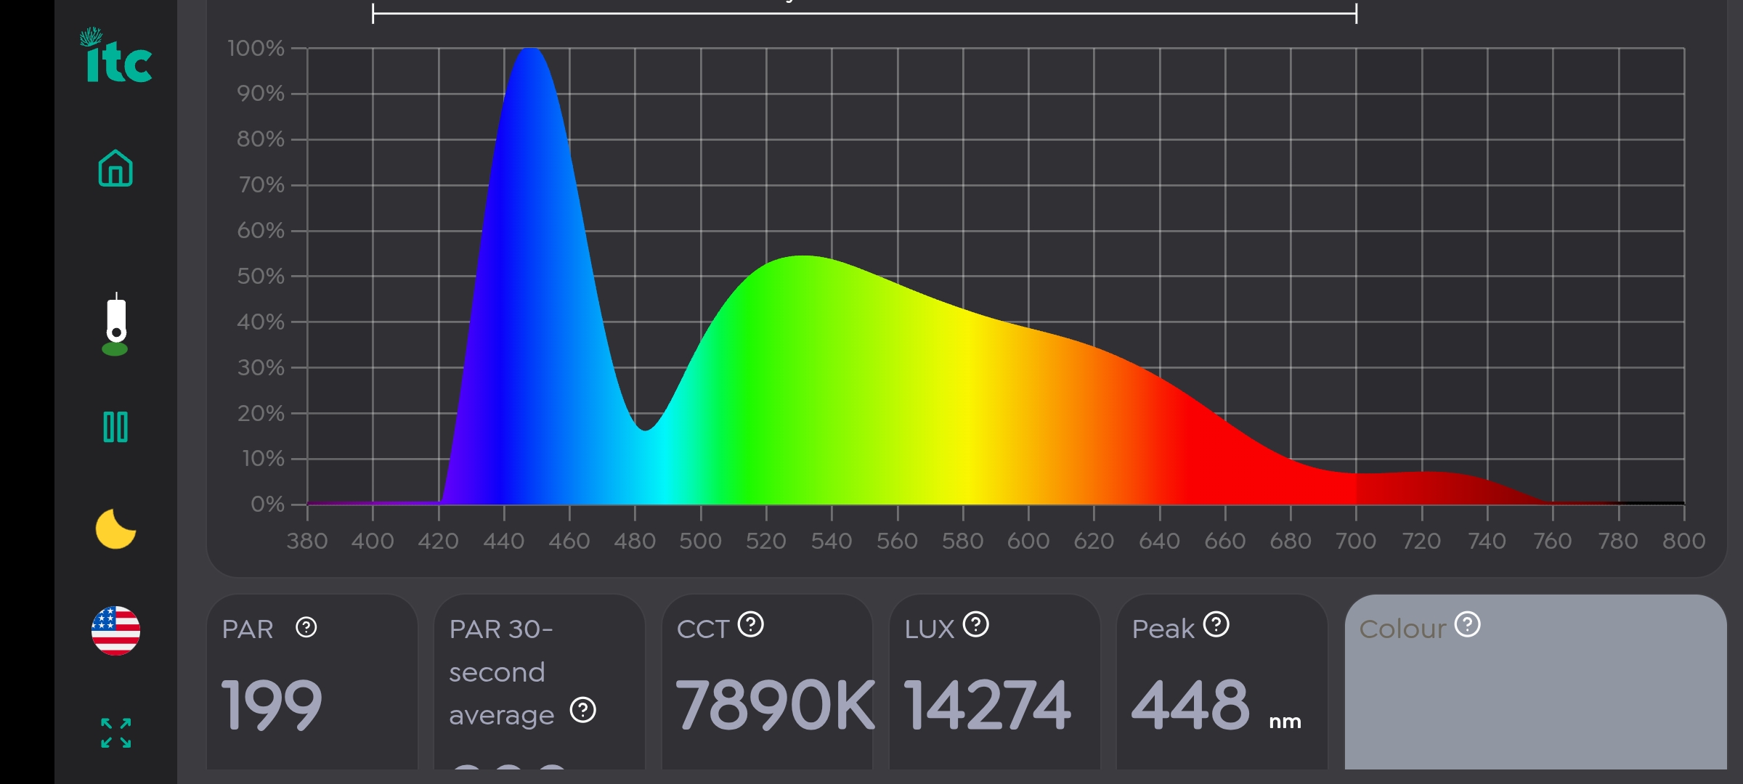Pause the live measurement
This screenshot has width=1743, height=784.
115,427
